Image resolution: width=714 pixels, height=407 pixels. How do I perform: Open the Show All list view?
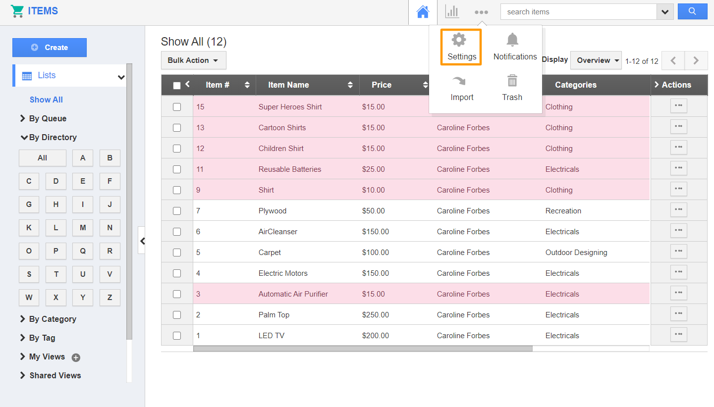[x=46, y=100]
